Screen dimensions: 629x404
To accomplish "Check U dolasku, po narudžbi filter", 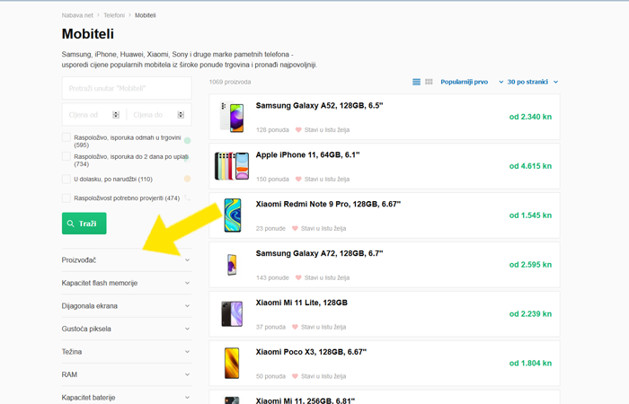I will coord(66,180).
